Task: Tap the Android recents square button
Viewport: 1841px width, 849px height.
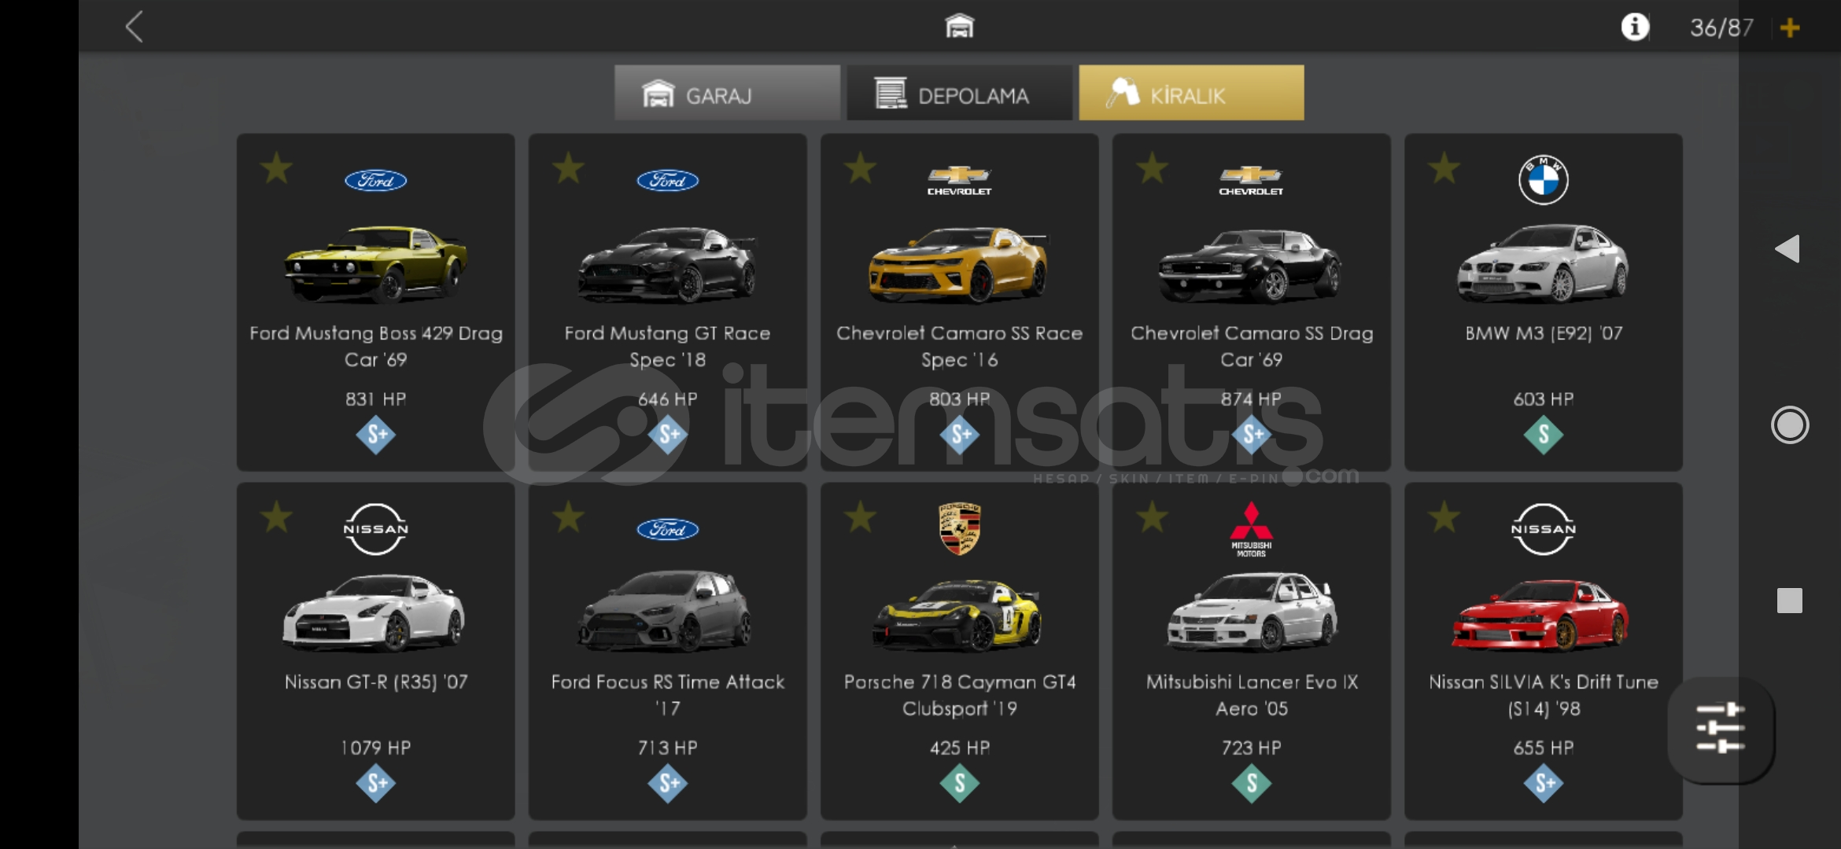Action: pos(1789,601)
